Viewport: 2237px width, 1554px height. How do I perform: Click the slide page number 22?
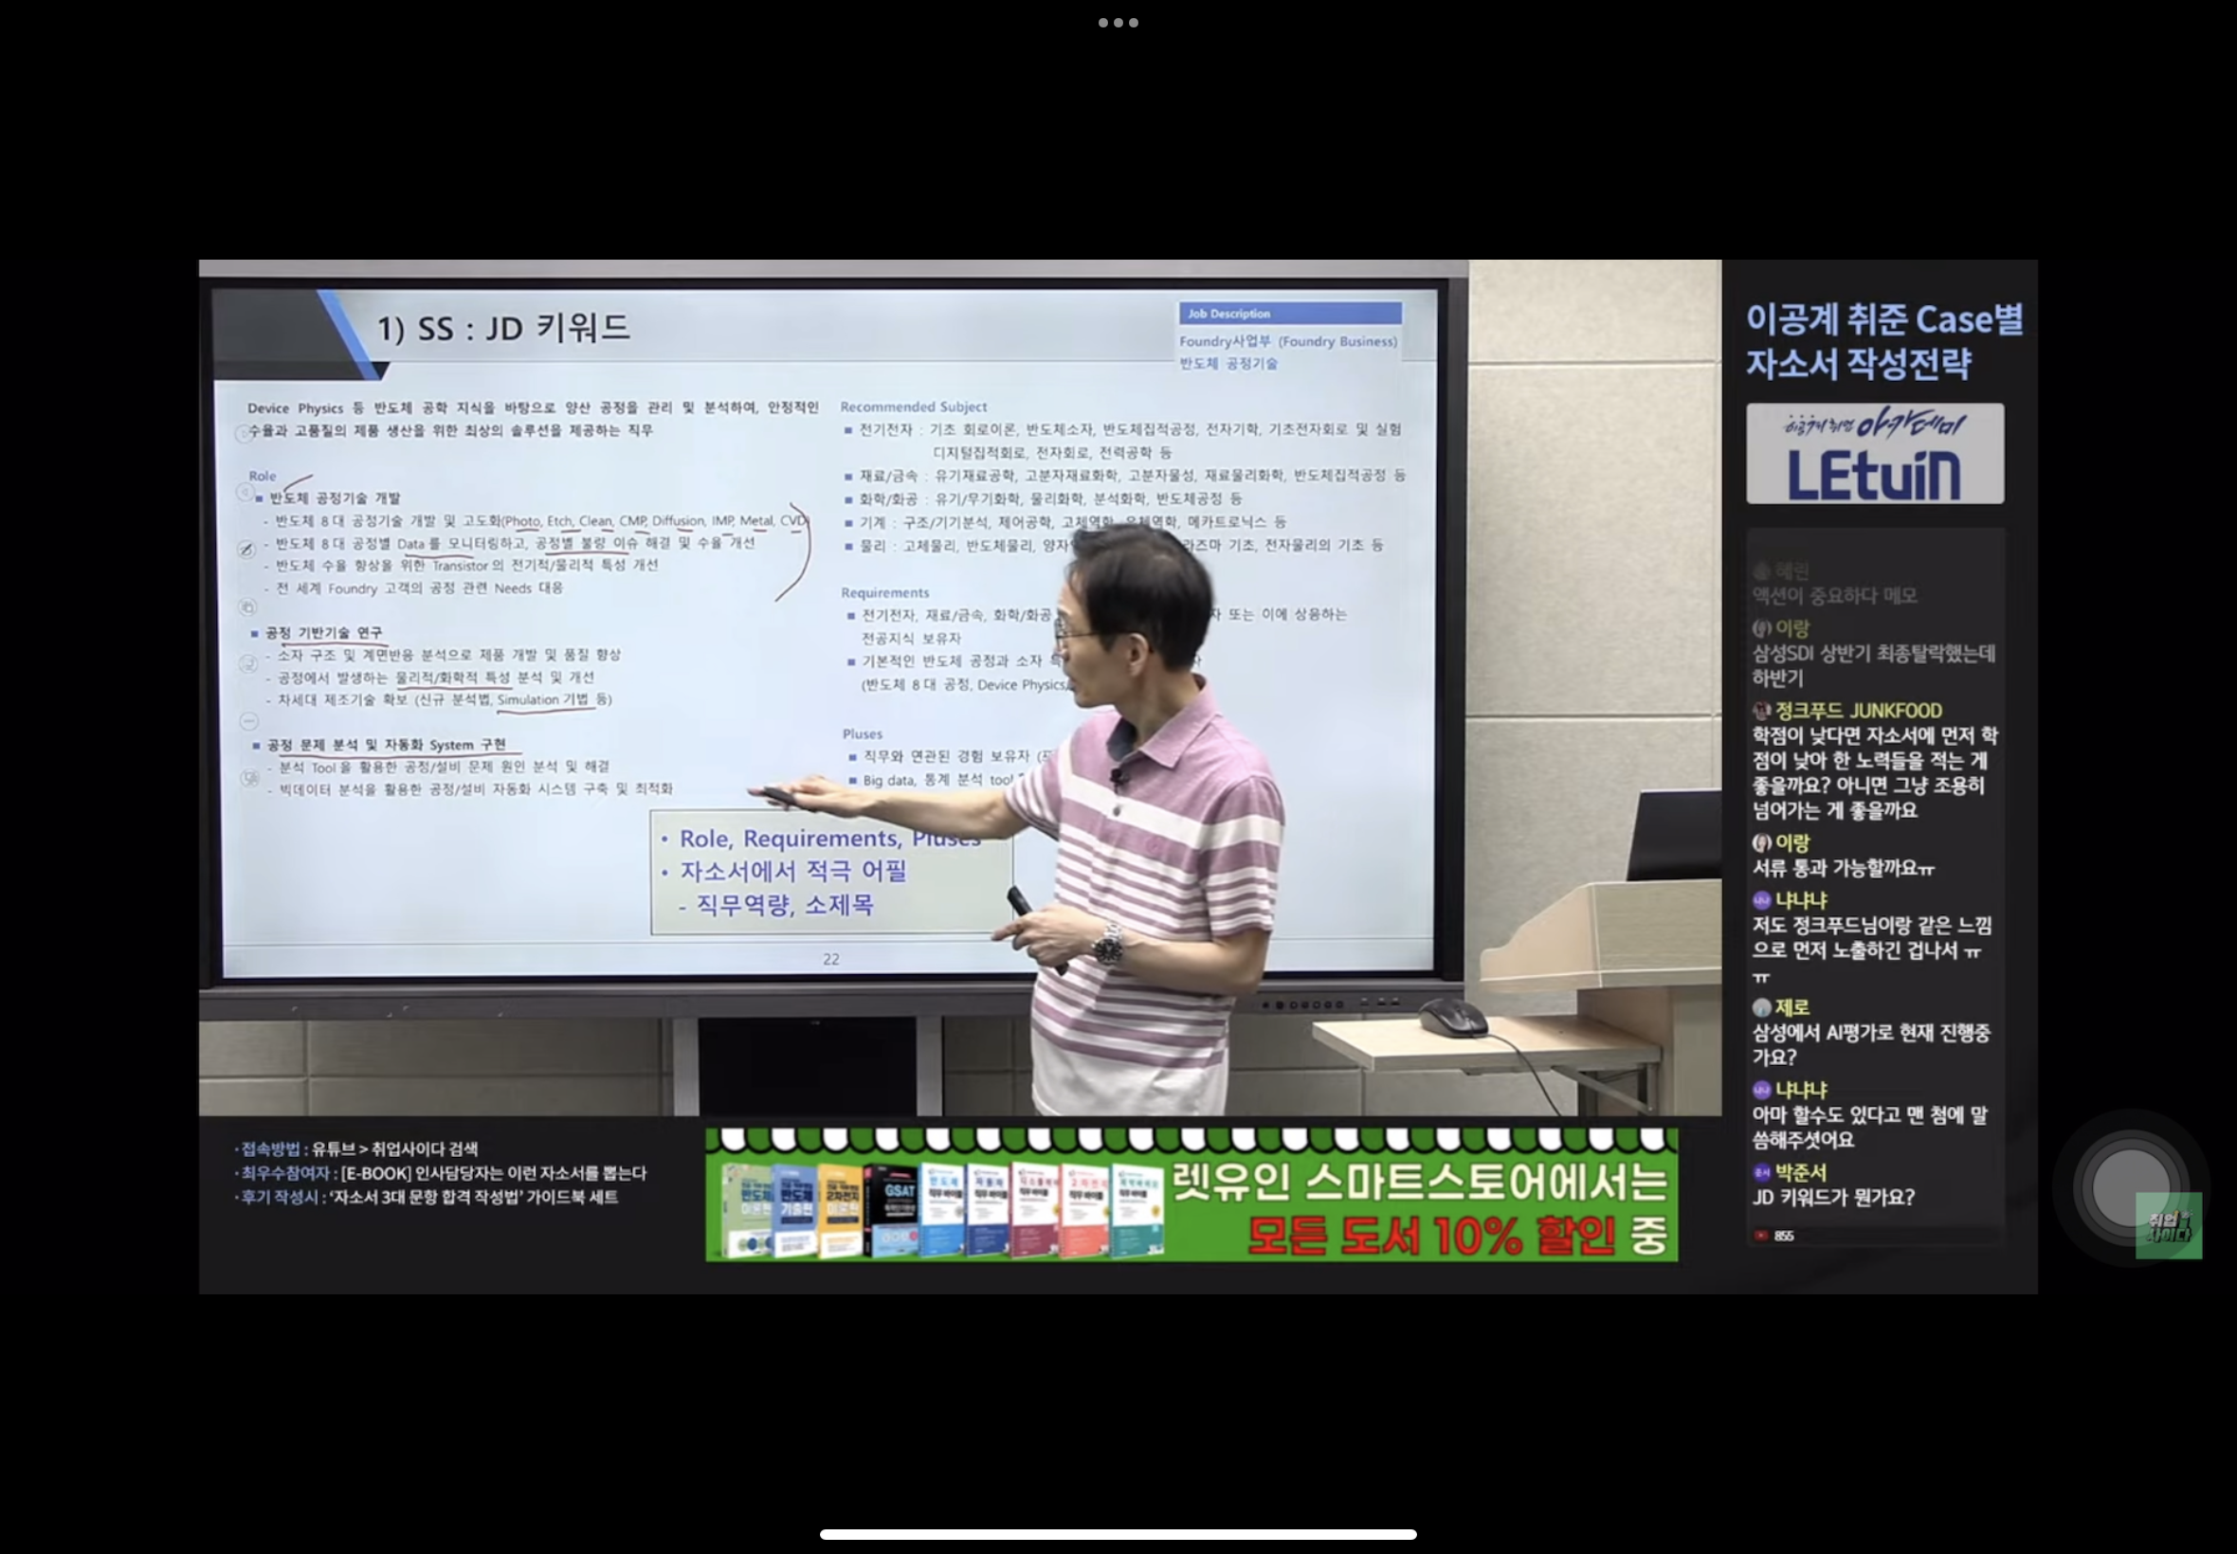tap(830, 959)
